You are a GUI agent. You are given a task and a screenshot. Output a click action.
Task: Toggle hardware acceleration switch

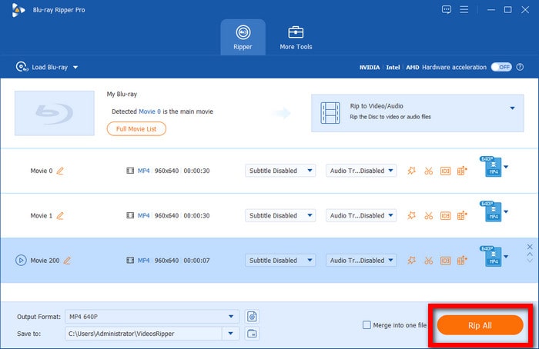[502, 67]
